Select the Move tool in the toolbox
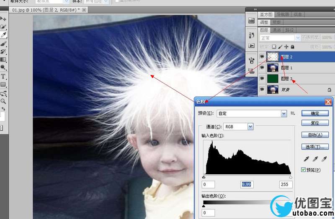The image size is (335, 219). pos(3,19)
